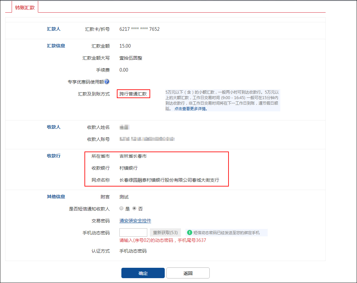Screen dimensions: 357x283
Task: Select the 否 radio for SMS notification
Action: [x=134, y=208]
